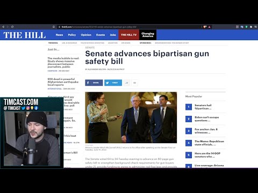Open the browser extensions puzzle icon
The image size is (258, 193).
(x=251, y=27)
